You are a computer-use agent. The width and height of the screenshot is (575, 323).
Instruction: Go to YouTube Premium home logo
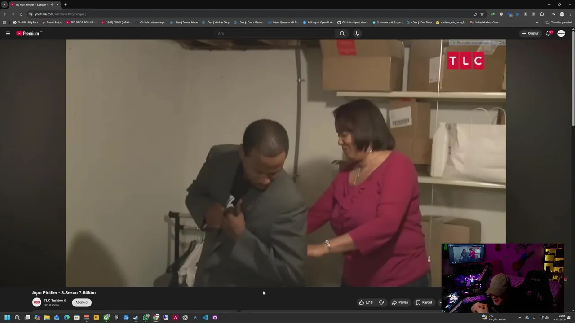(28, 33)
